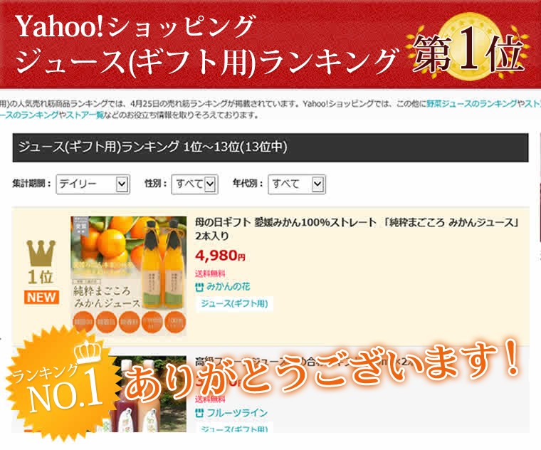Click the crown icon for rank 1
541x450 pixels.
pyautogui.click(x=41, y=253)
